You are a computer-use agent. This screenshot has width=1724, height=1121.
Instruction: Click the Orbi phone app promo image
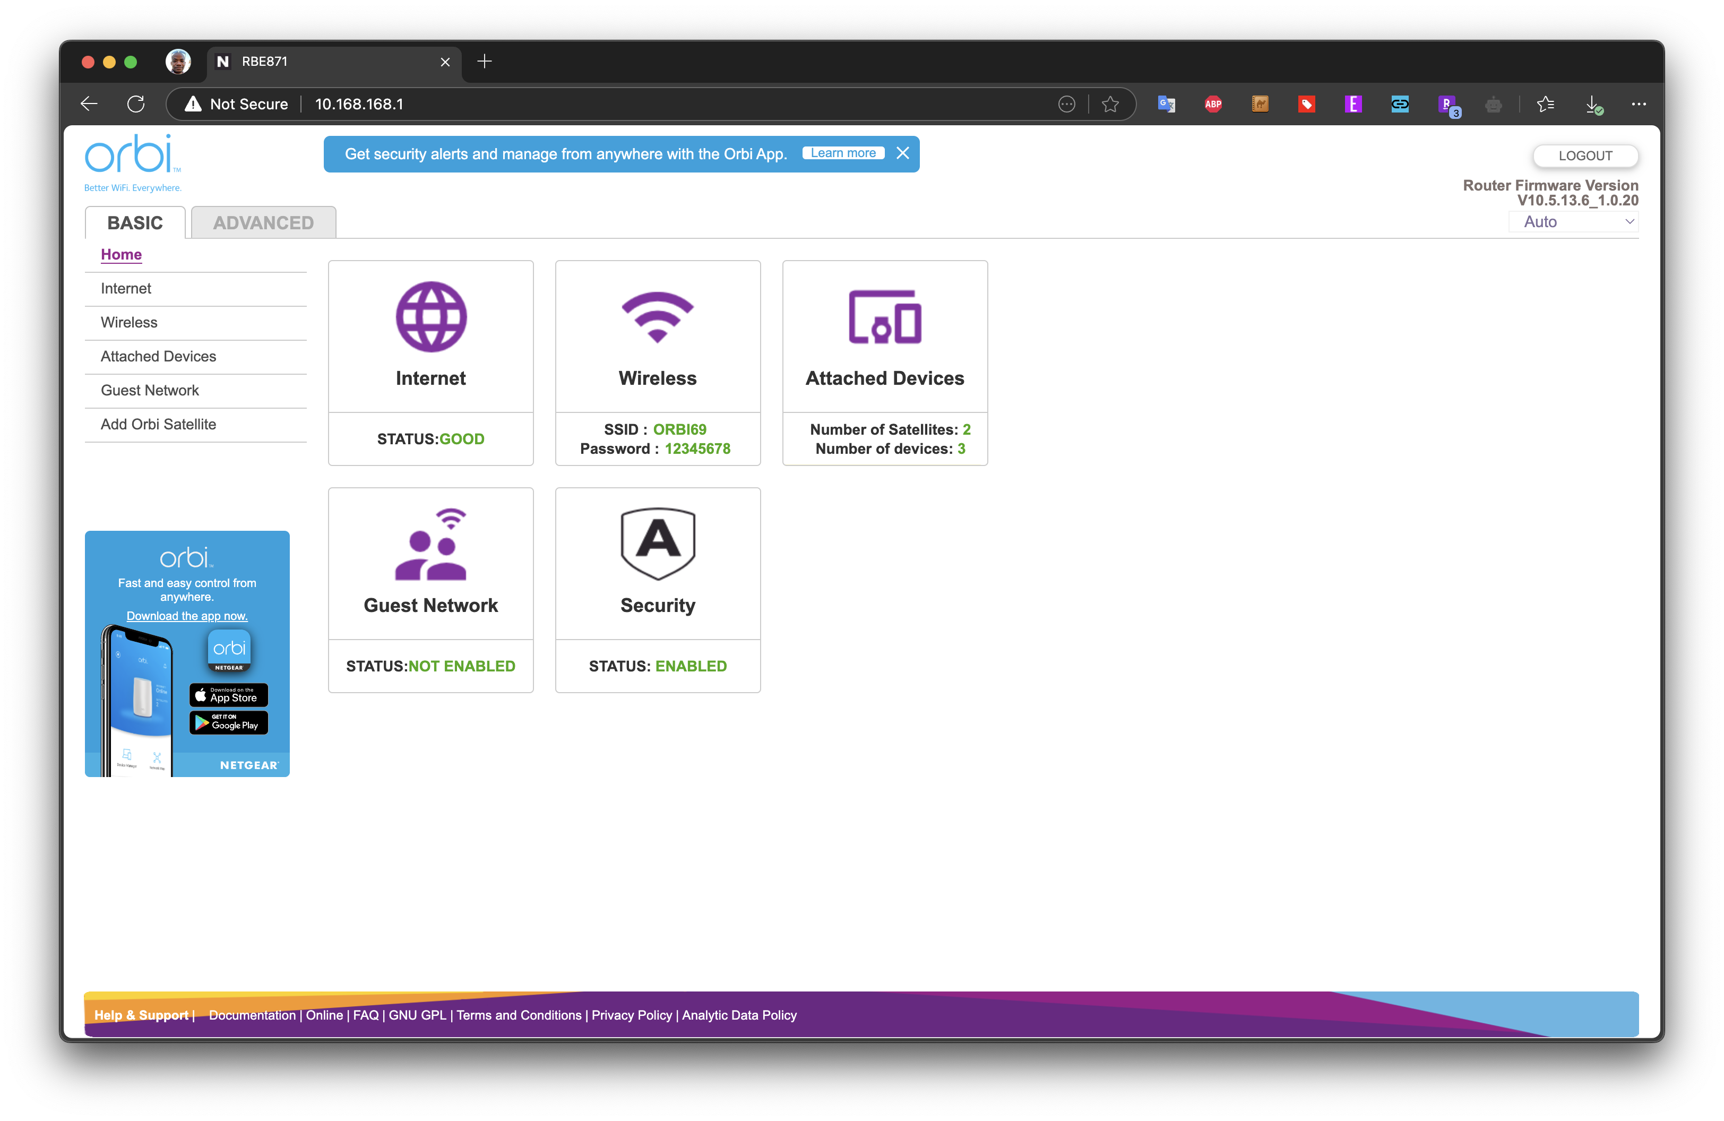point(137,702)
